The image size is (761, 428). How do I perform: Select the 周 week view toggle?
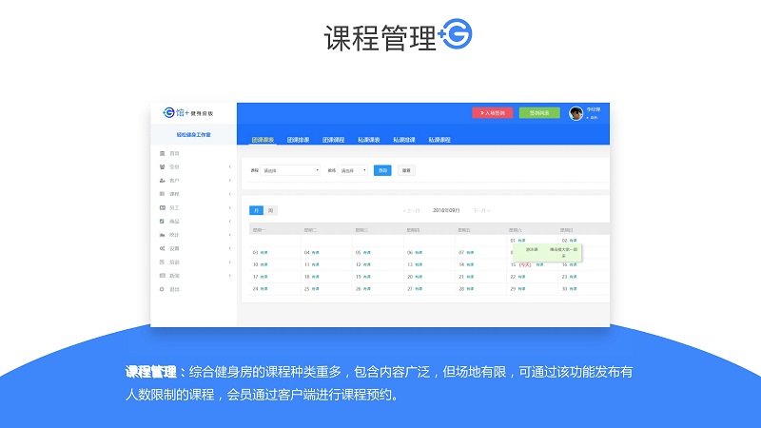[270, 210]
